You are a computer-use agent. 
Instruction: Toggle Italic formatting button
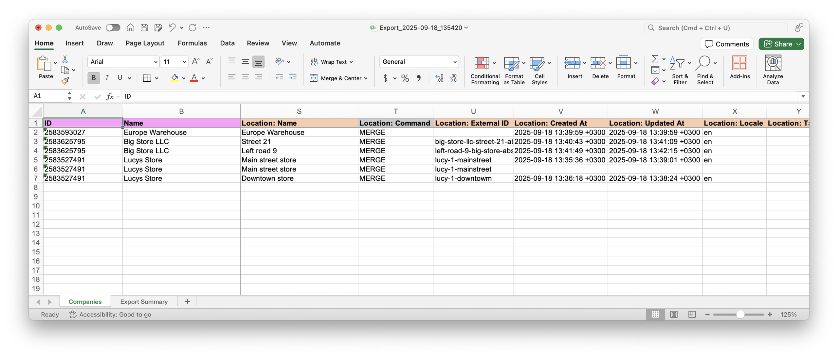coord(107,78)
